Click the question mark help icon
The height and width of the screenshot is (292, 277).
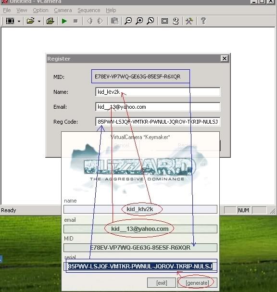[203, 21]
